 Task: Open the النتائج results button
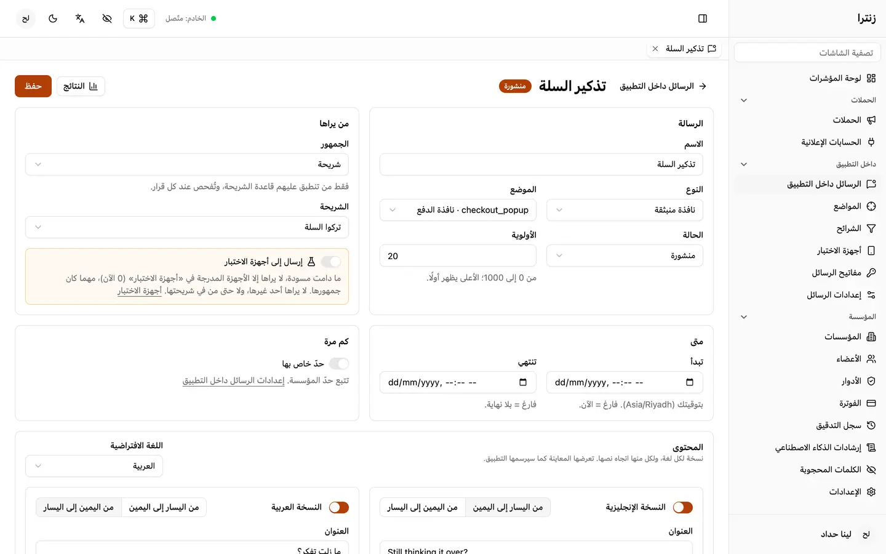81,86
